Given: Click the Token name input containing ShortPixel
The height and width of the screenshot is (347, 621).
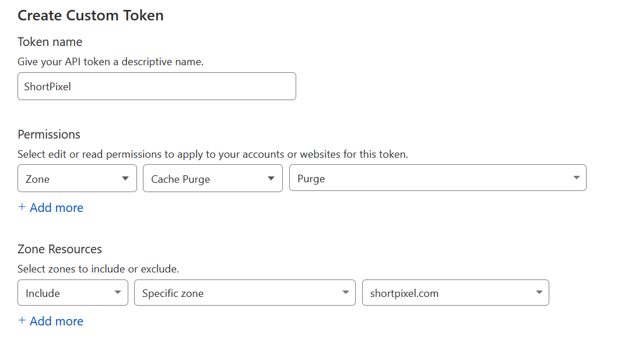Looking at the screenshot, I should 156,86.
